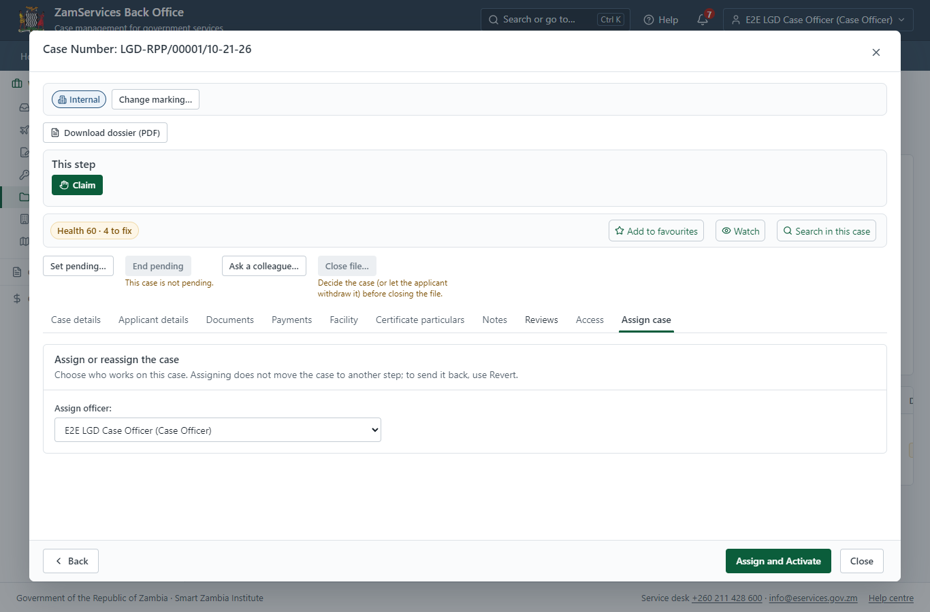The height and width of the screenshot is (612, 930).
Task: View the Certificate particulars tab
Action: pos(420,320)
